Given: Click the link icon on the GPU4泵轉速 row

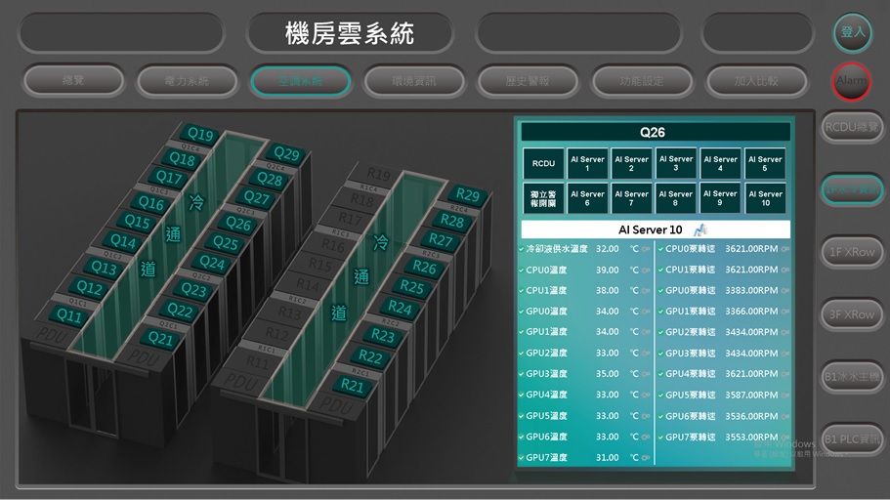Looking at the screenshot, I should [x=785, y=374].
